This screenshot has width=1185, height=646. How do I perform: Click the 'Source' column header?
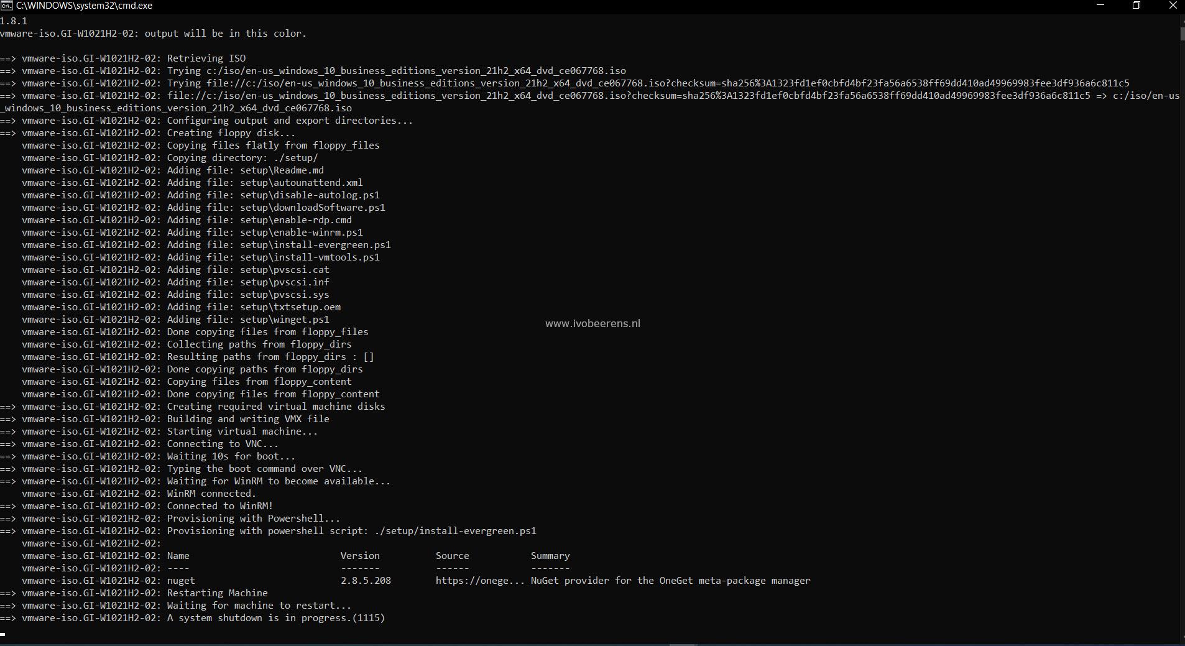453,556
